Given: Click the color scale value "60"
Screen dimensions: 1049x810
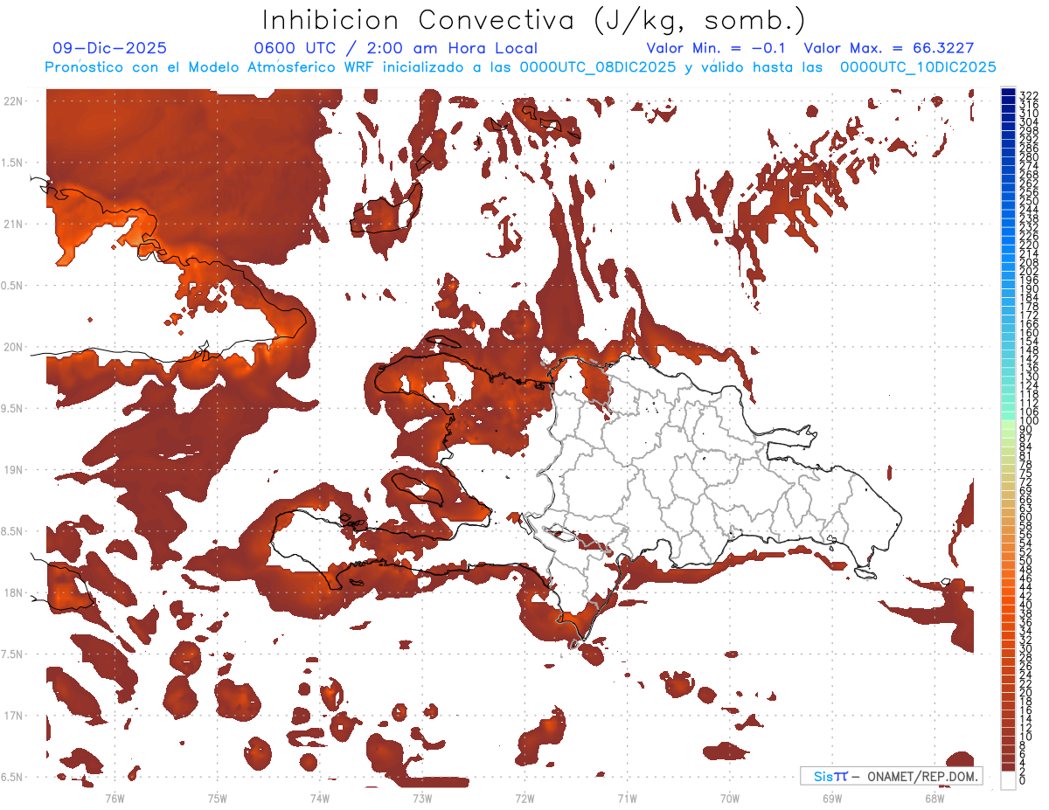Looking at the screenshot, I should click(x=1026, y=516).
